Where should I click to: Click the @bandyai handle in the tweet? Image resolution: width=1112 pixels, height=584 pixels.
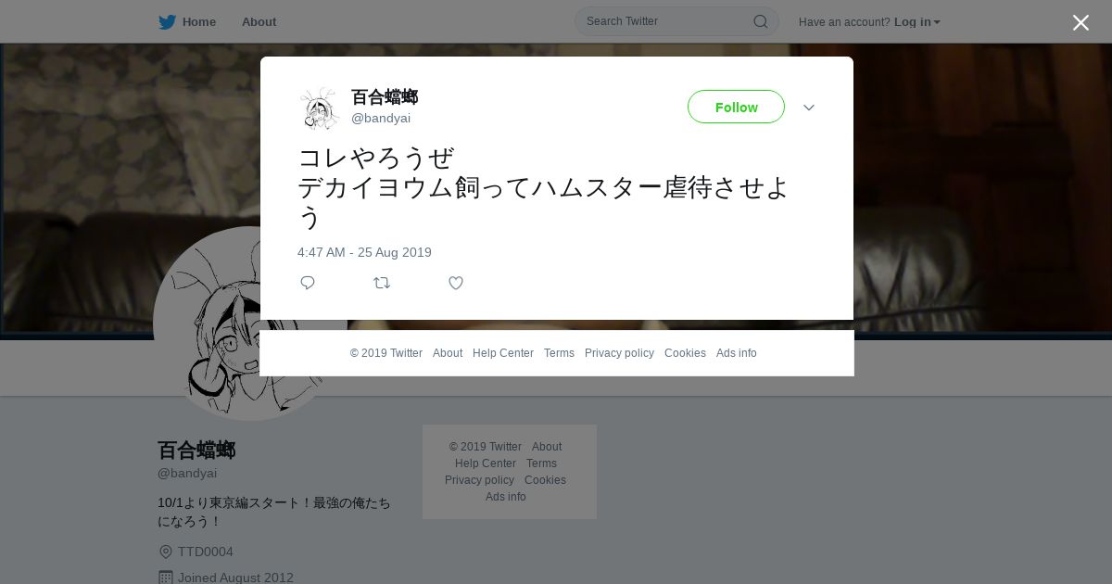tap(381, 118)
